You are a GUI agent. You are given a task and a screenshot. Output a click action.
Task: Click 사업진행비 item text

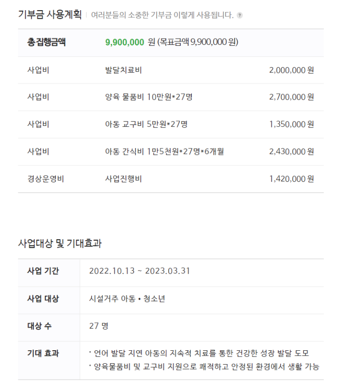[x=123, y=179]
